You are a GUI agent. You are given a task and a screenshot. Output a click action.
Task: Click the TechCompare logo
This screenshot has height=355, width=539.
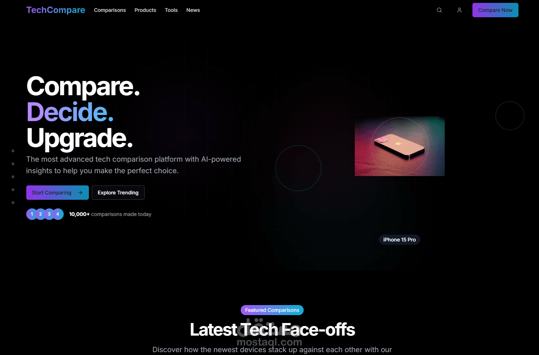(x=55, y=10)
